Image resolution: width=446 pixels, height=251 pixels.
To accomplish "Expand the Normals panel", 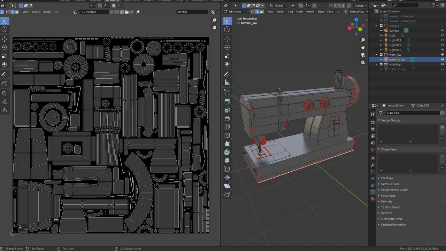I will [386, 202].
